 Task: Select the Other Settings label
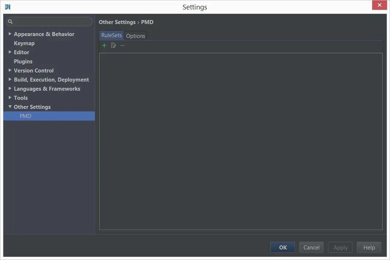pyautogui.click(x=32, y=107)
